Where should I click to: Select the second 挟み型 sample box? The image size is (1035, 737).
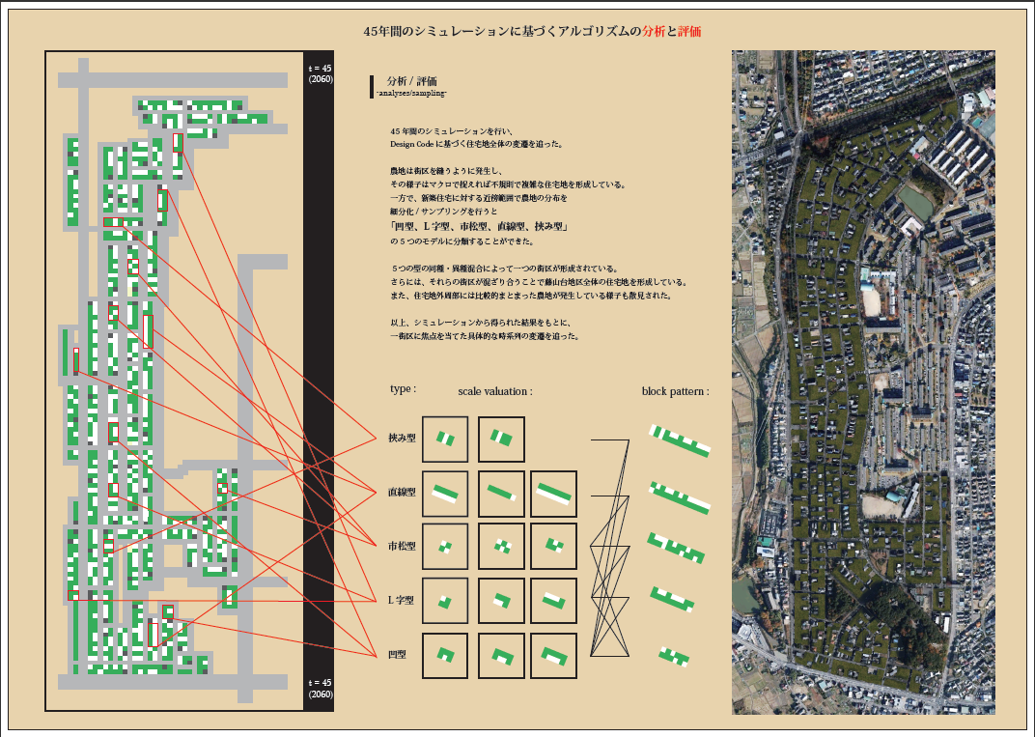pyautogui.click(x=501, y=439)
